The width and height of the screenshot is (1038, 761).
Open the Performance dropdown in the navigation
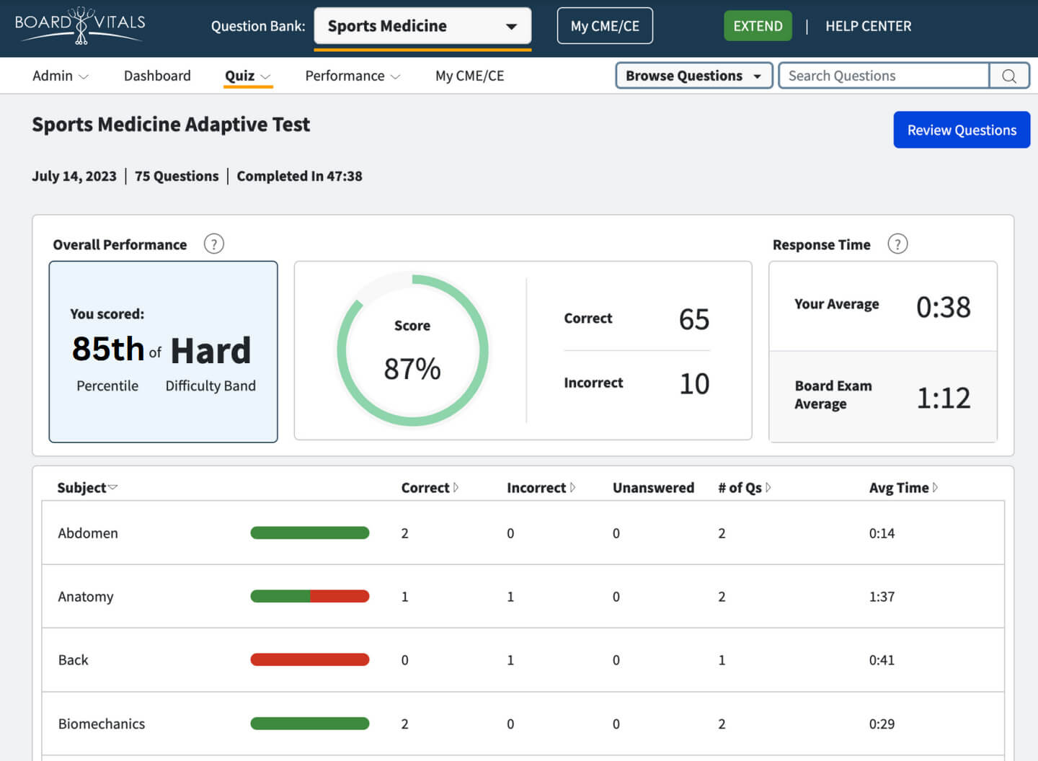[x=352, y=75]
